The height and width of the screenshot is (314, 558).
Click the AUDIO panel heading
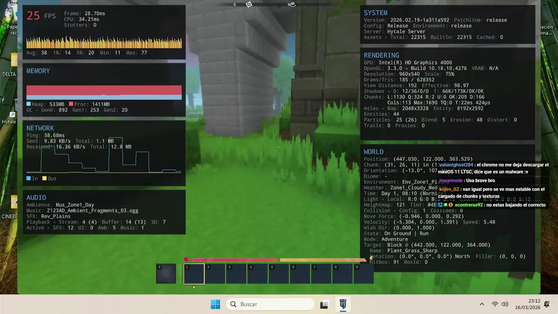(36, 198)
